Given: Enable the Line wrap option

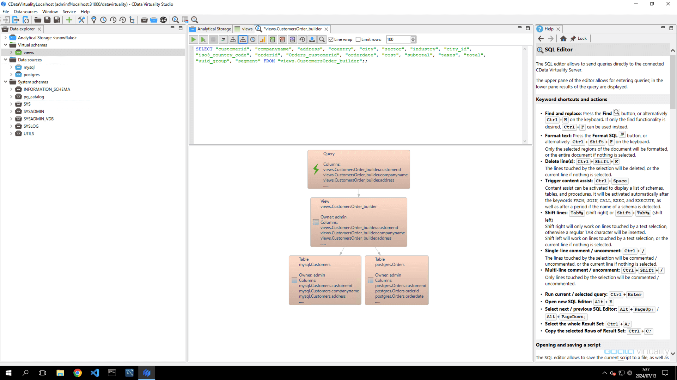Looking at the screenshot, I should tap(331, 39).
